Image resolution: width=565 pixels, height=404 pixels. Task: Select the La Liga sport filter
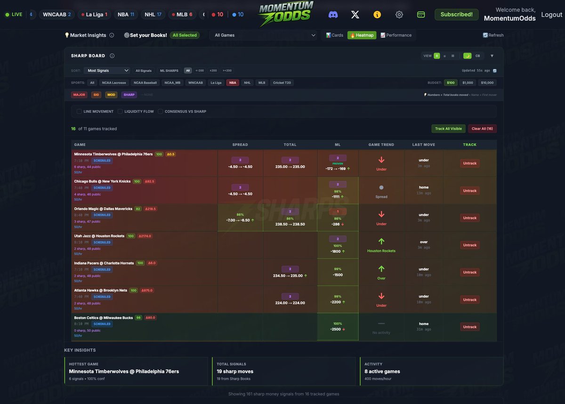216,82
